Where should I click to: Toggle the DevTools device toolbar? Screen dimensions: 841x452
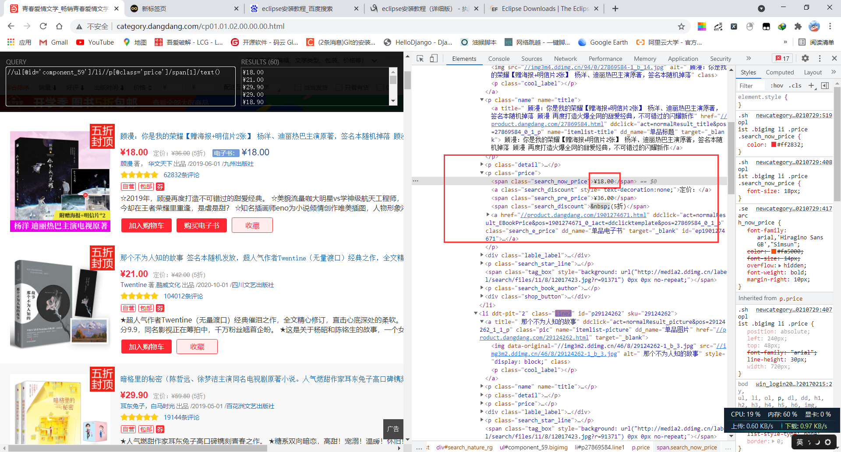point(434,59)
